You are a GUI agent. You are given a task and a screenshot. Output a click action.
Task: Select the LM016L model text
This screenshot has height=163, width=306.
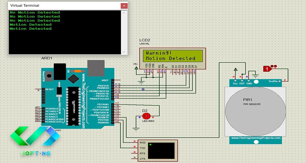pos(145,44)
